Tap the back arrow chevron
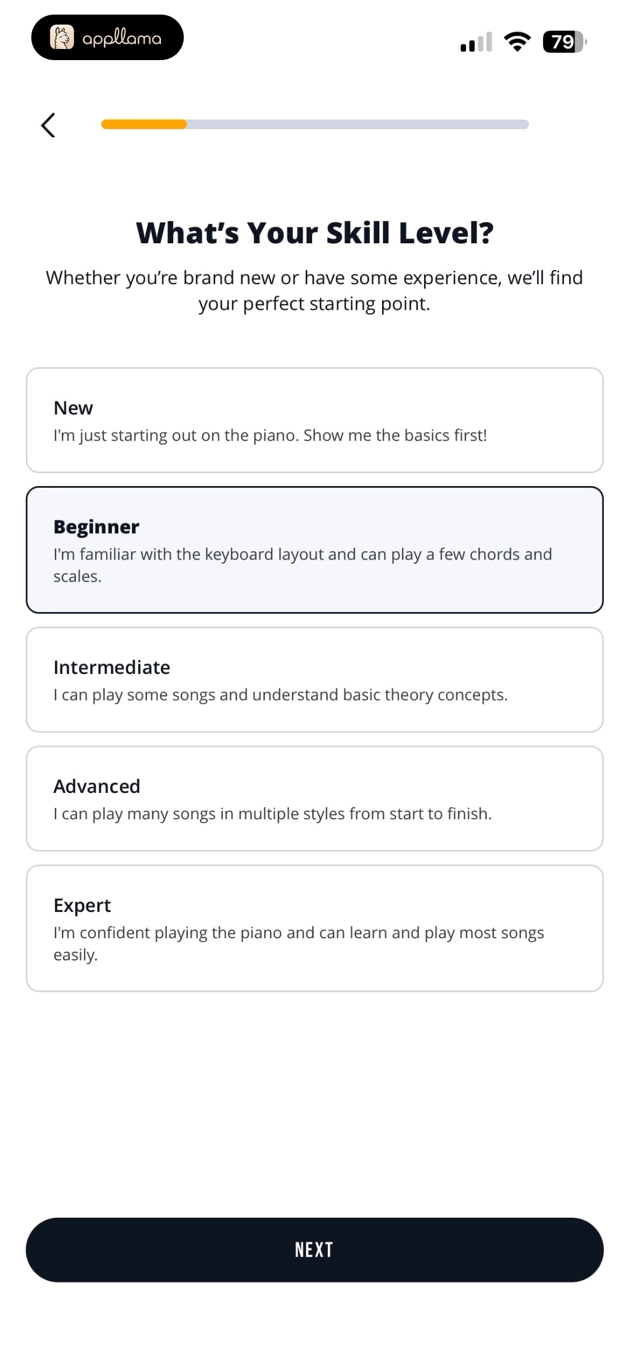The image size is (630, 1363). pos(48,125)
